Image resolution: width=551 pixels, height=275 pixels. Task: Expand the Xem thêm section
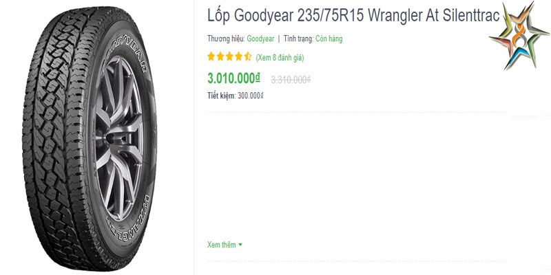tap(225, 245)
